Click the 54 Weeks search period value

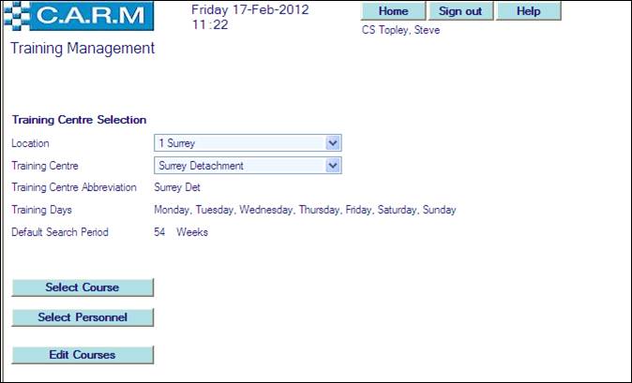point(181,232)
